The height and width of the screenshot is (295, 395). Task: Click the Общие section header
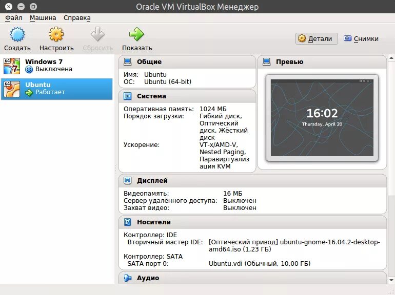tap(187, 62)
